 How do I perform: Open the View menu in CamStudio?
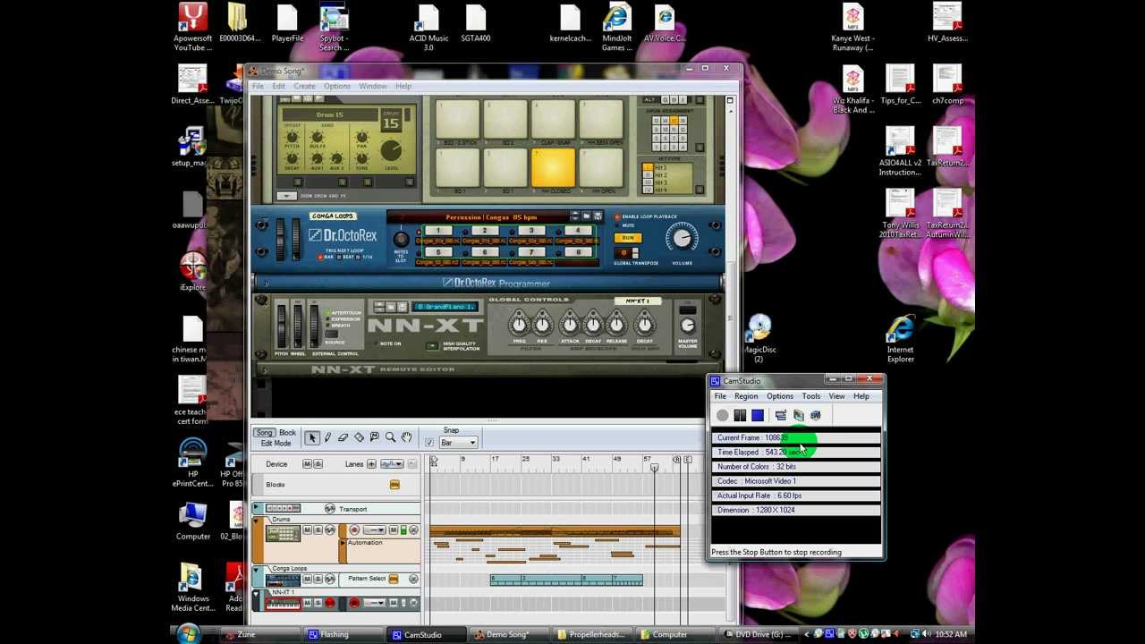point(836,396)
